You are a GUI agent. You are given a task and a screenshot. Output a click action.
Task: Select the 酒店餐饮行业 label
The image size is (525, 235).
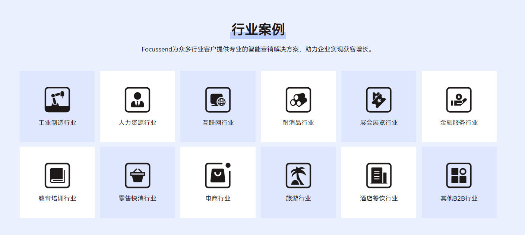coord(379,198)
